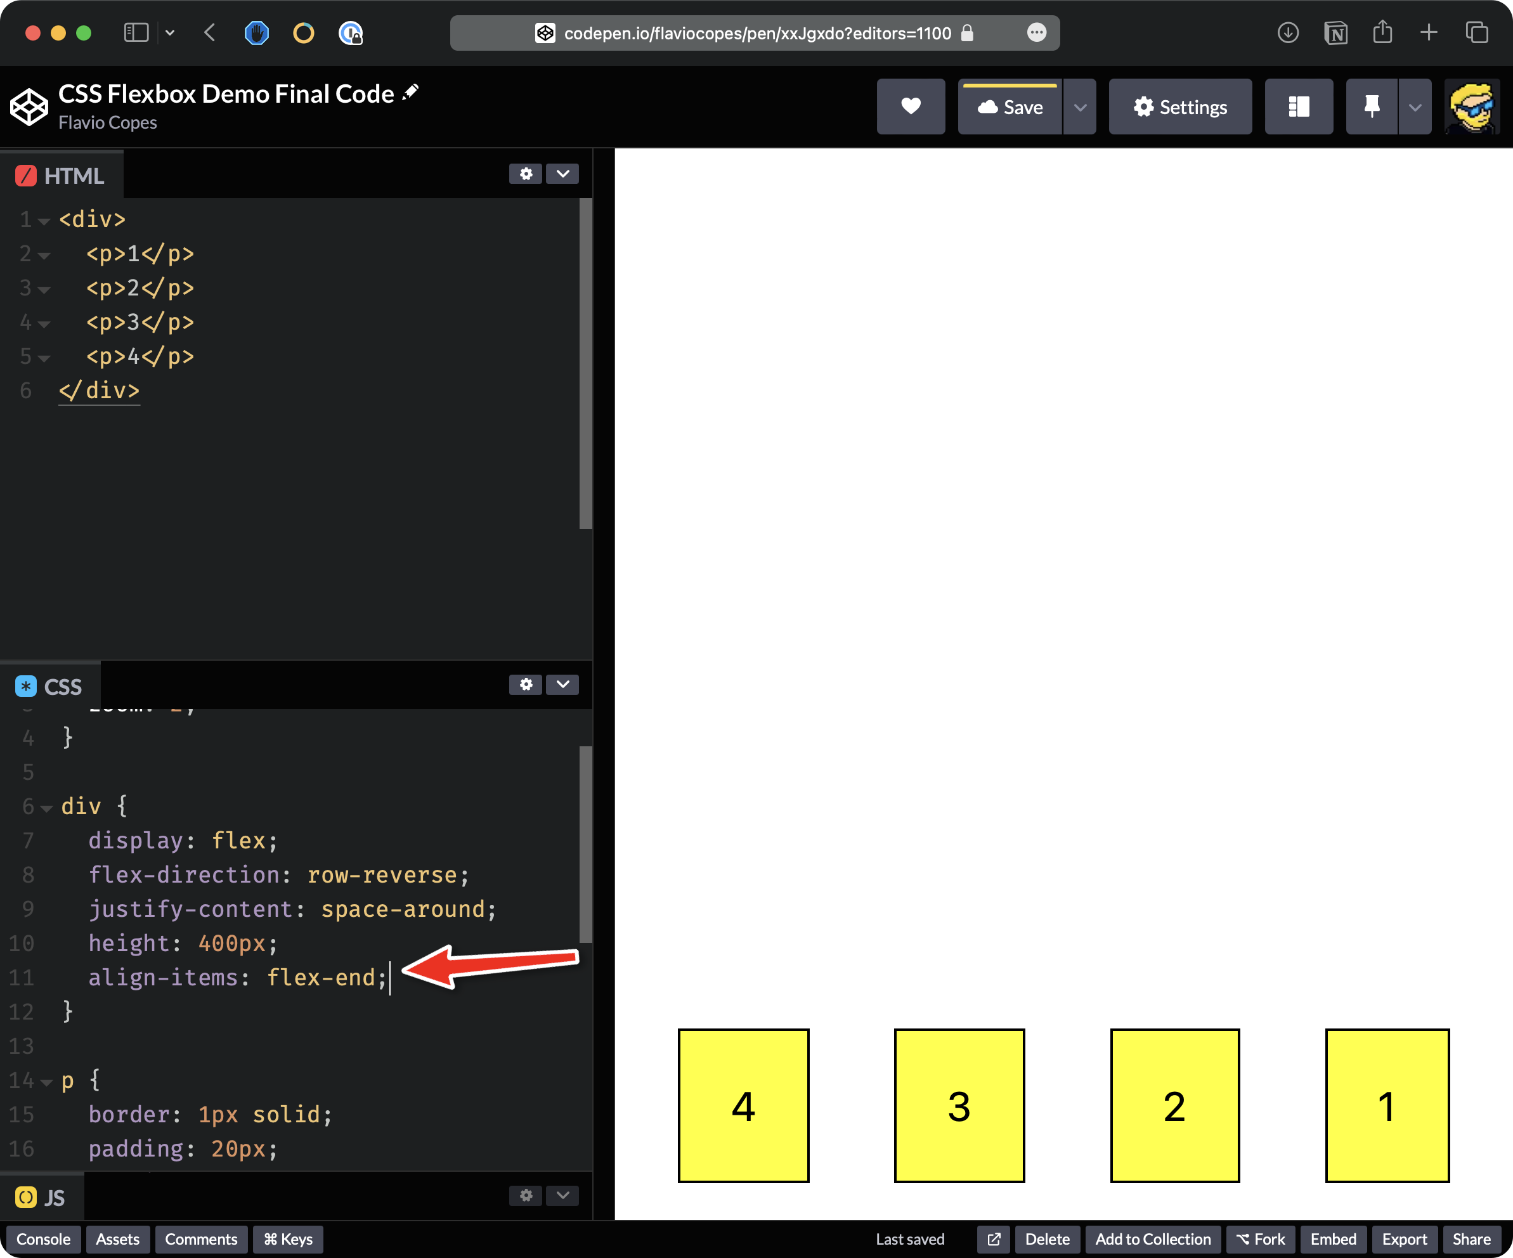Expand the Save options dropdown arrow

click(x=1079, y=107)
